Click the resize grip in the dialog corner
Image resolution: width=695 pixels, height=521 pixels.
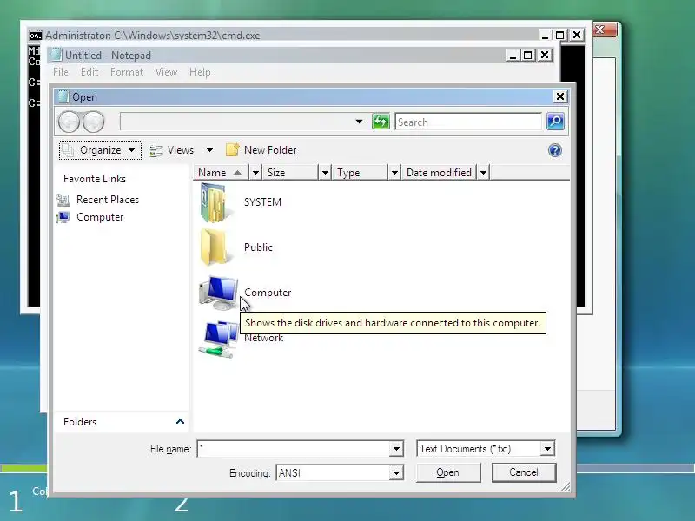click(x=566, y=487)
